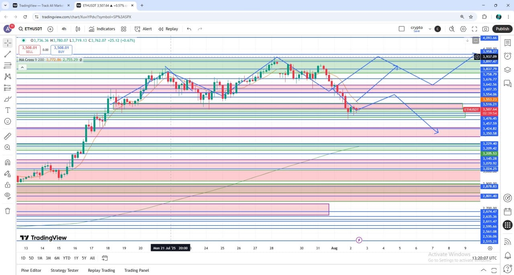Open the 4h timeframe interval dropdown
This screenshot has width=514, height=275.
pos(64,29)
